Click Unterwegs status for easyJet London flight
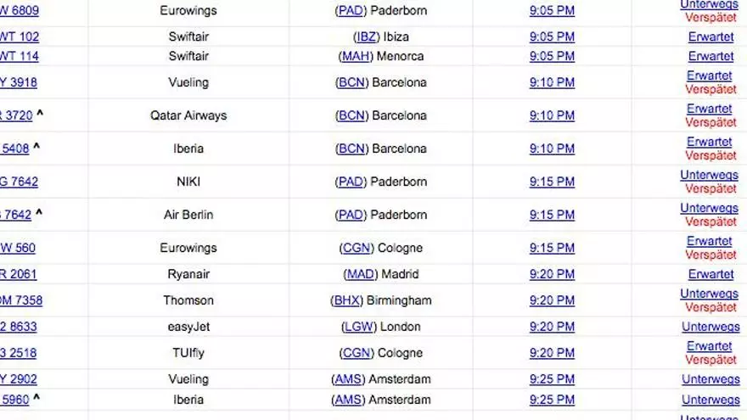 [710, 327]
